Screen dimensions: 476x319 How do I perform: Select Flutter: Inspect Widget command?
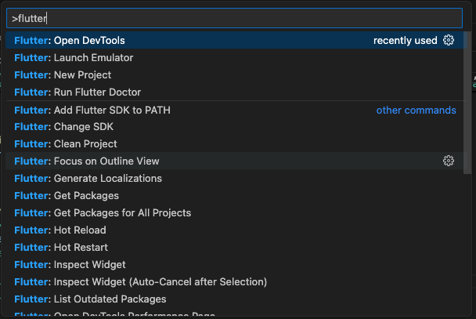click(236, 264)
